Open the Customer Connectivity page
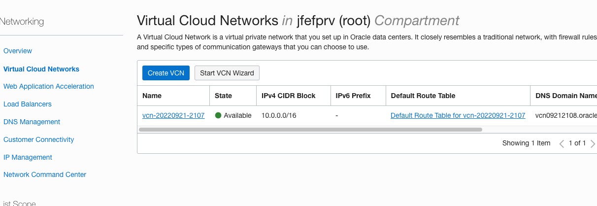This screenshot has height=206, width=597. pos(39,139)
